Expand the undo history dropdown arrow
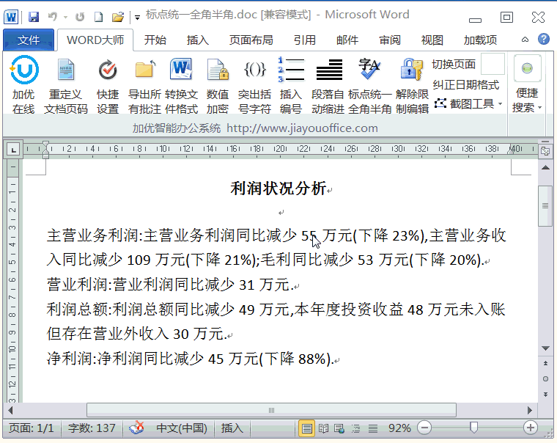Screen dimensions: 557x443 coord(66,17)
